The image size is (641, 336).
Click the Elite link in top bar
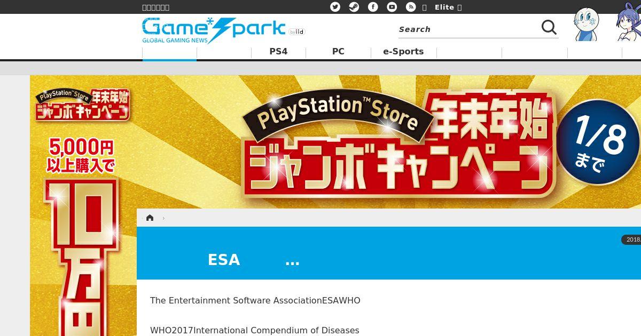(444, 7)
